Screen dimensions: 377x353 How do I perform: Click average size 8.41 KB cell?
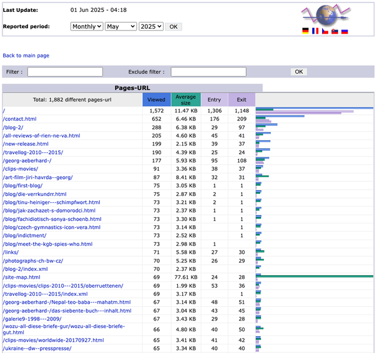[186, 177]
